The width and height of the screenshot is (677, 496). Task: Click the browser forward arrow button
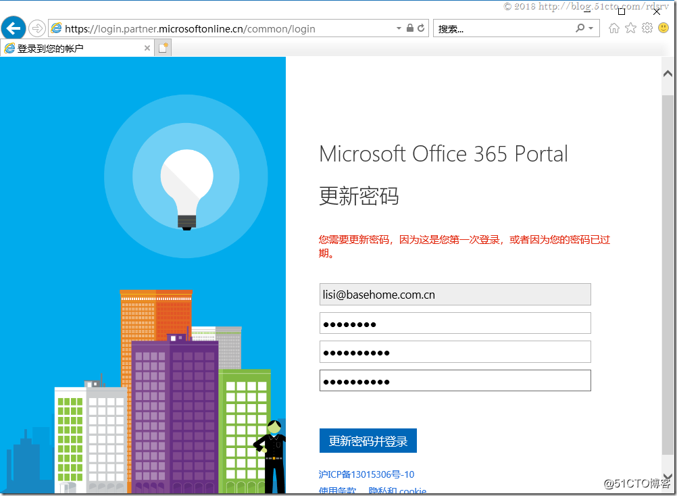tap(37, 28)
